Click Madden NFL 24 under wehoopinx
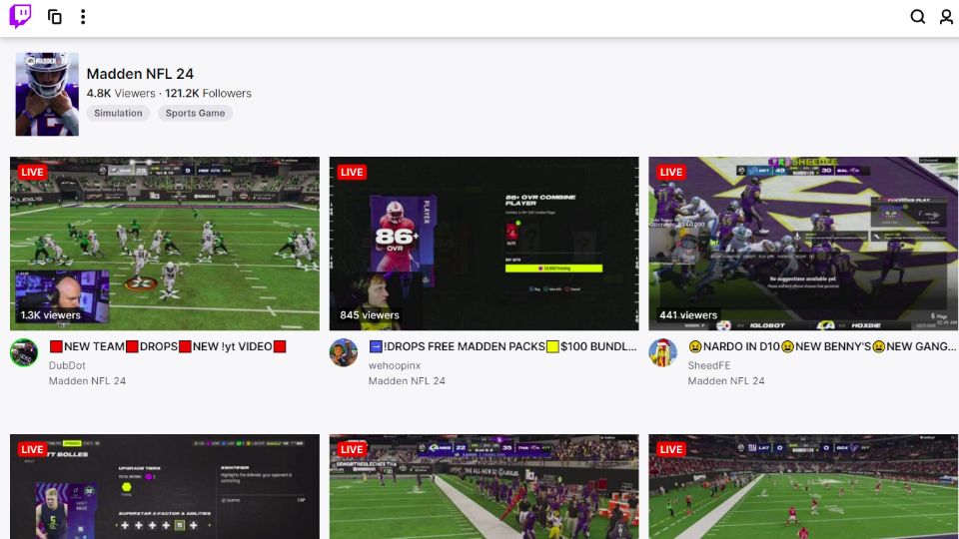Viewport: 959px width, 539px height. pos(407,380)
